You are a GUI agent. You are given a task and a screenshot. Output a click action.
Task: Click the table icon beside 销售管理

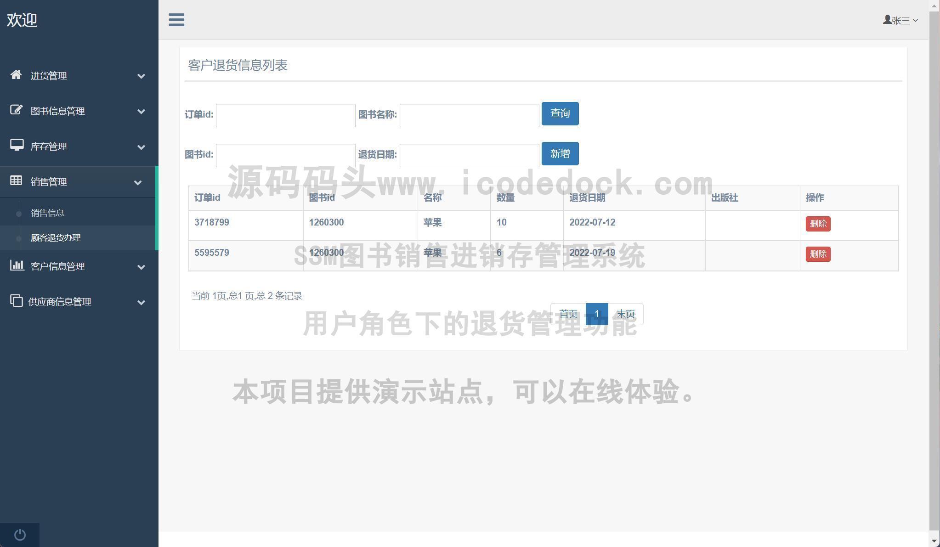[x=16, y=180]
